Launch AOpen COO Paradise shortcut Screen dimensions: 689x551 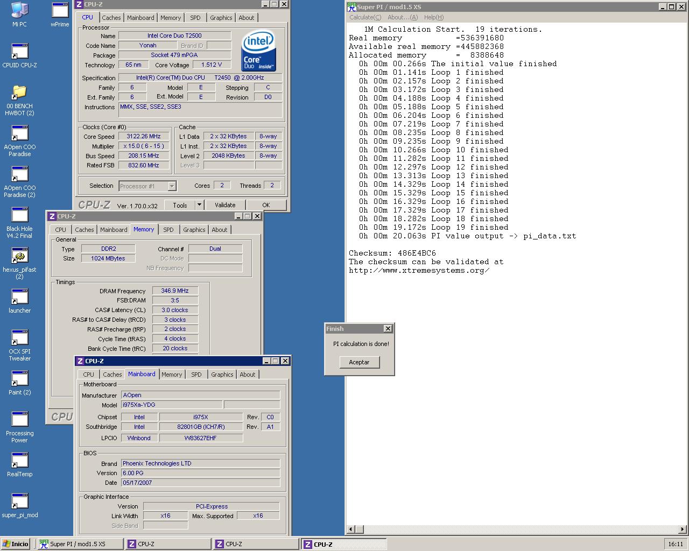coord(19,141)
